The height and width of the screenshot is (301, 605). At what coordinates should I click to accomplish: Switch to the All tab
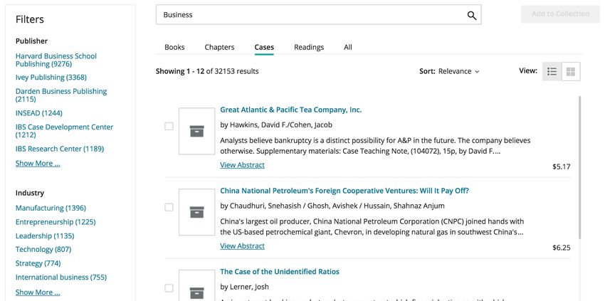pyautogui.click(x=347, y=47)
